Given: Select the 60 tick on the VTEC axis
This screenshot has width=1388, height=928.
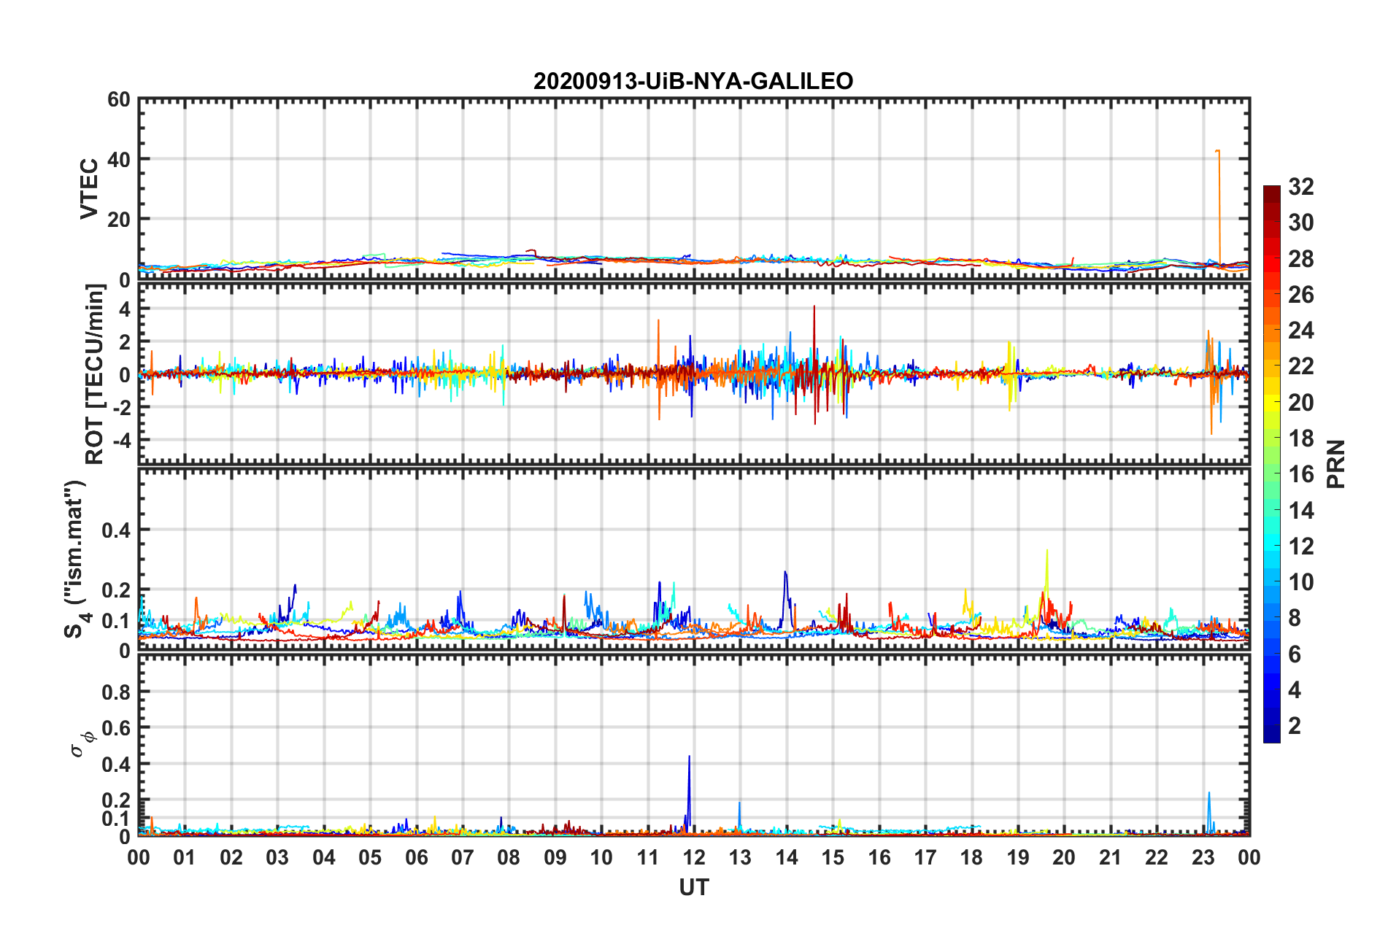Looking at the screenshot, I should pos(119,99).
